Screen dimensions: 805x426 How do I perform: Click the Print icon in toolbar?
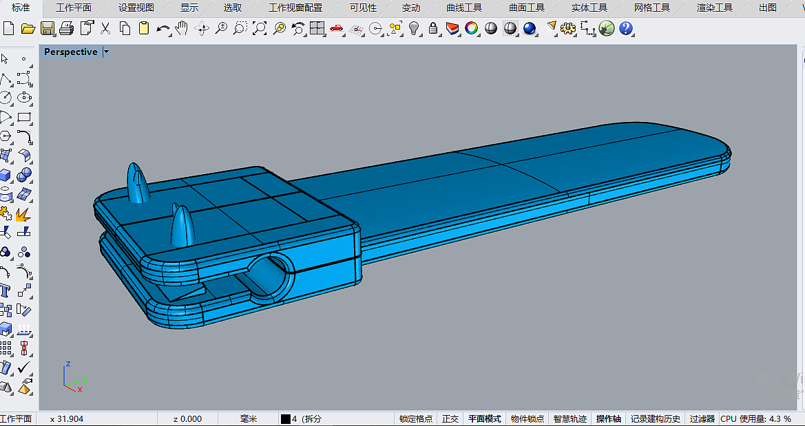tap(67, 28)
